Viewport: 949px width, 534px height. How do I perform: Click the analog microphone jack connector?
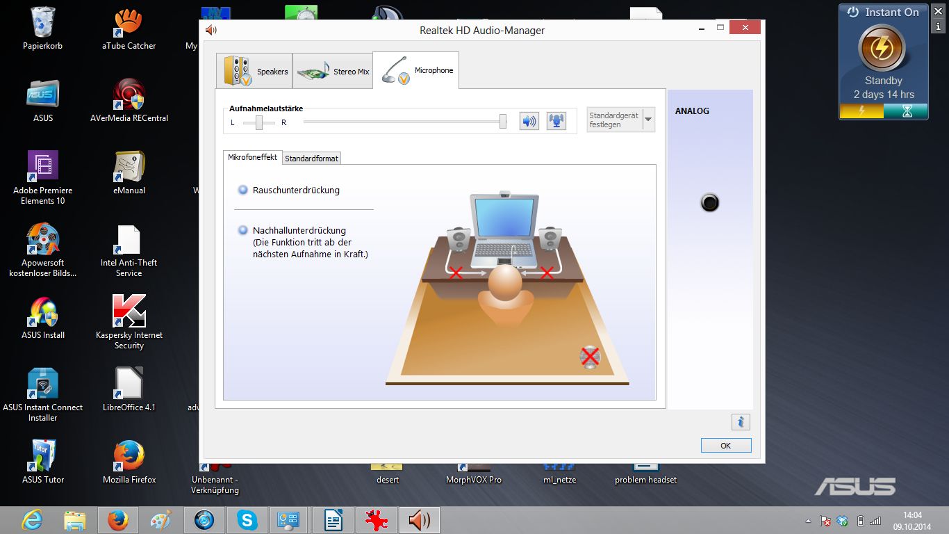coord(709,203)
